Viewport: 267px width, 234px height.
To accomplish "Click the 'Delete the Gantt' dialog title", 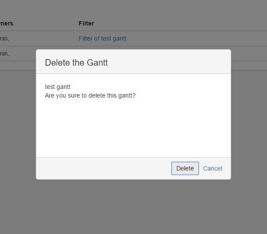I will [76, 63].
